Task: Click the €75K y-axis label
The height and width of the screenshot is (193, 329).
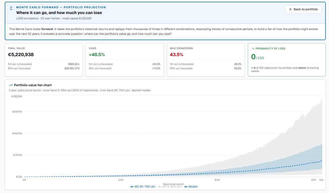Action: 19,177
